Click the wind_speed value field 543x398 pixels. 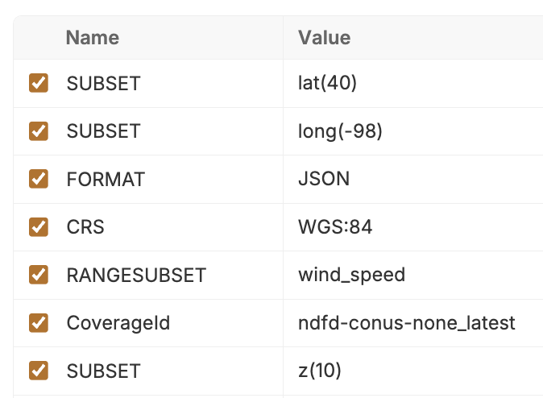tap(351, 275)
